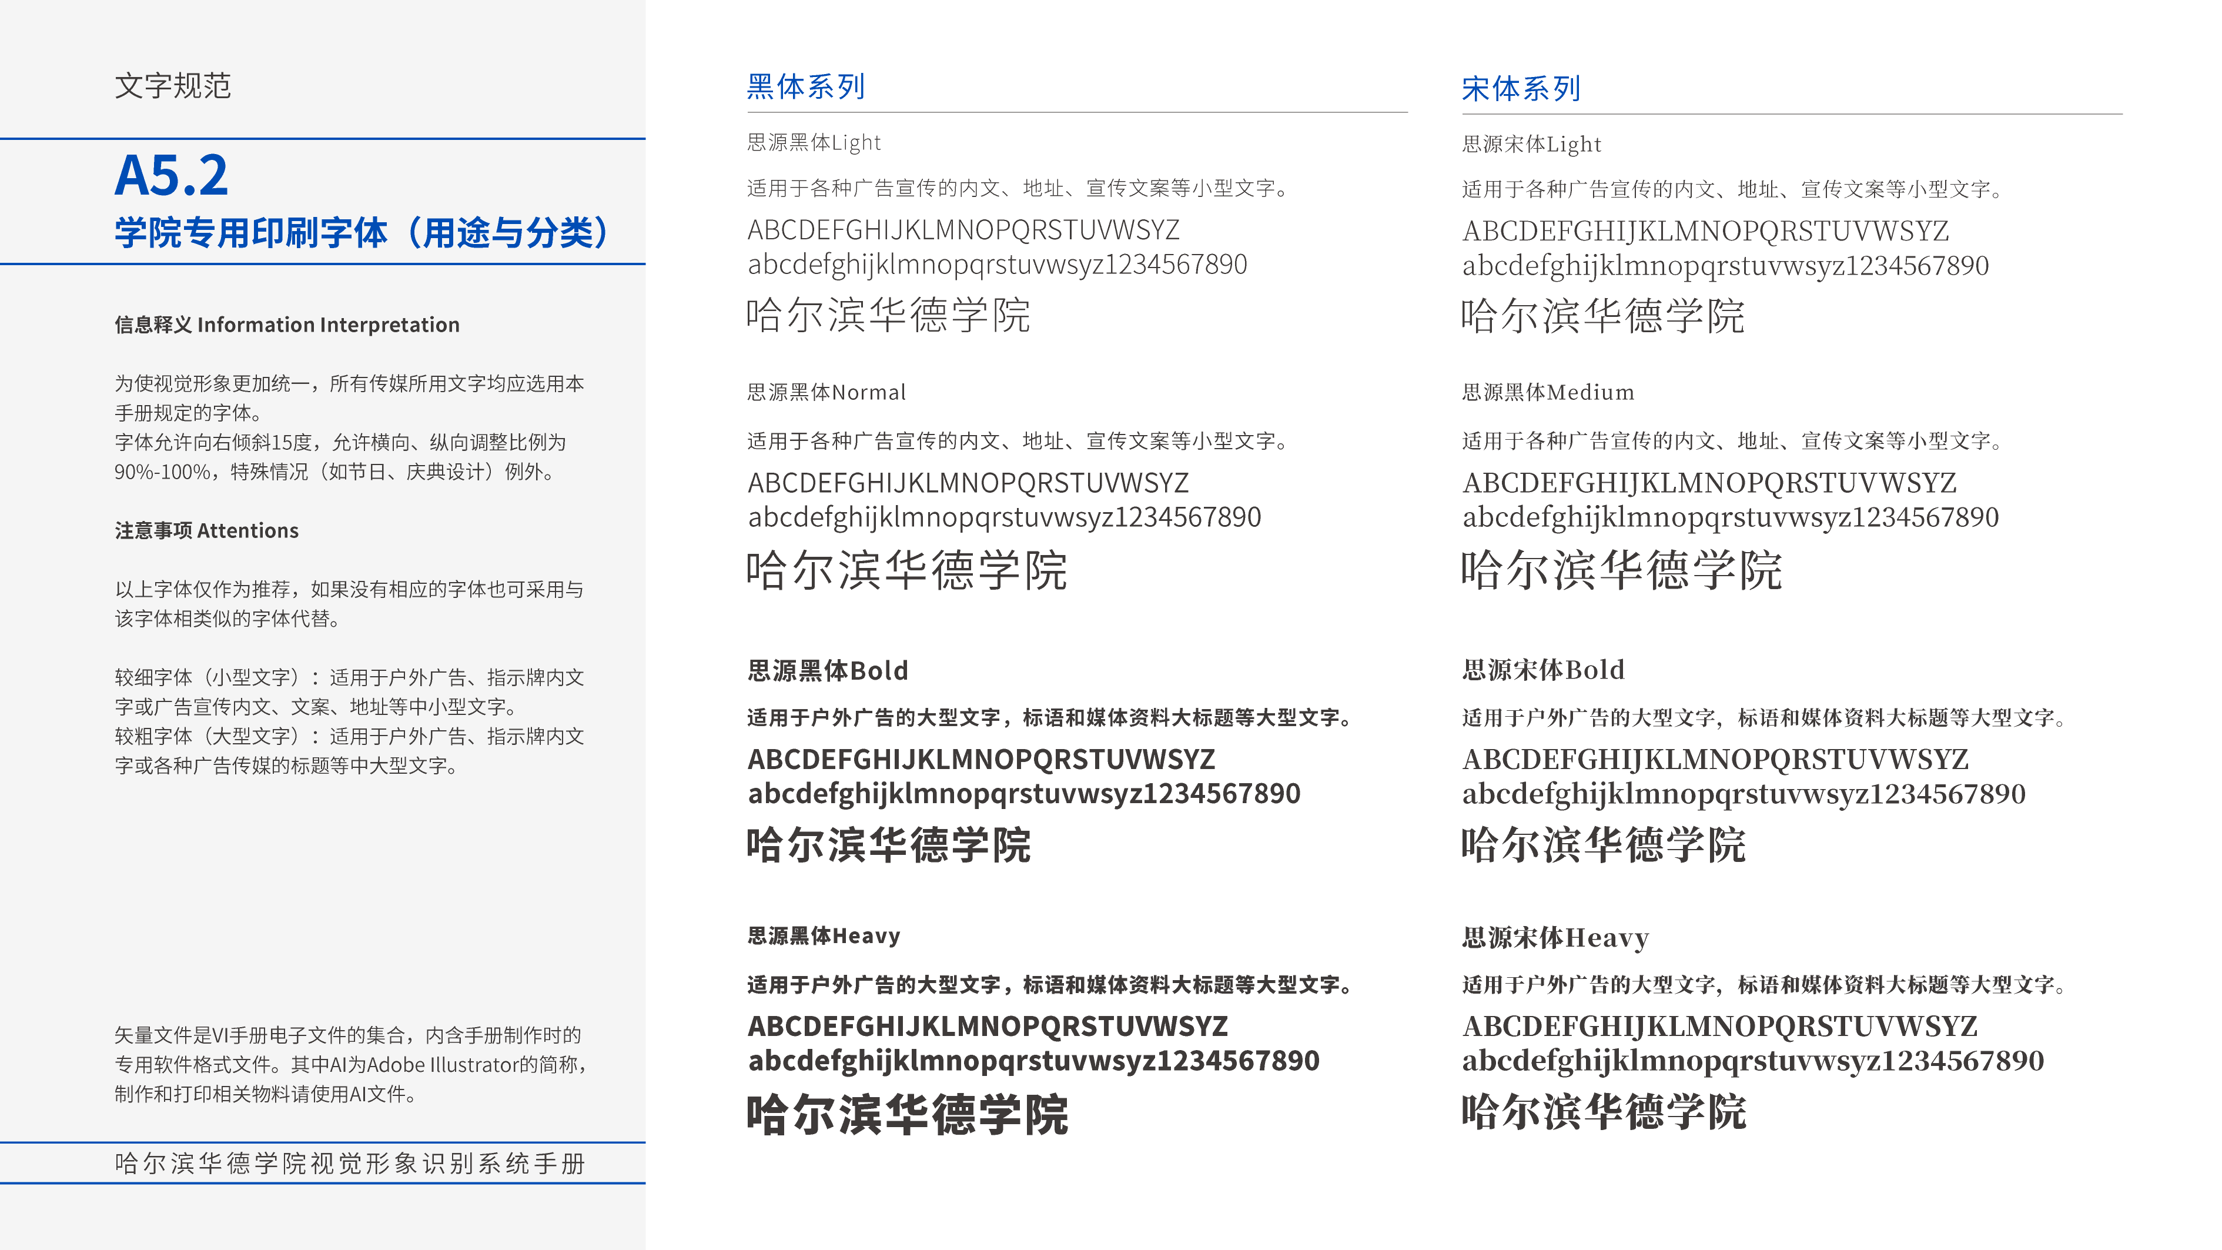Click the label 思源宋体Bold
2222x1250 pixels.
(x=1543, y=670)
